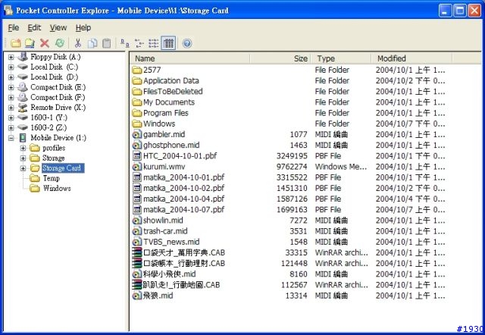Expand the 160G-2 (Z:) node
Image resolution: width=485 pixels, height=335 pixels.
[11, 128]
